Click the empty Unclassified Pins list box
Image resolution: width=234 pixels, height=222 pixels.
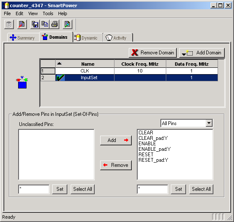coord(56,155)
